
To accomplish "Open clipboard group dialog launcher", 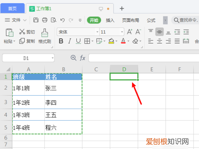I will point(52,47).
